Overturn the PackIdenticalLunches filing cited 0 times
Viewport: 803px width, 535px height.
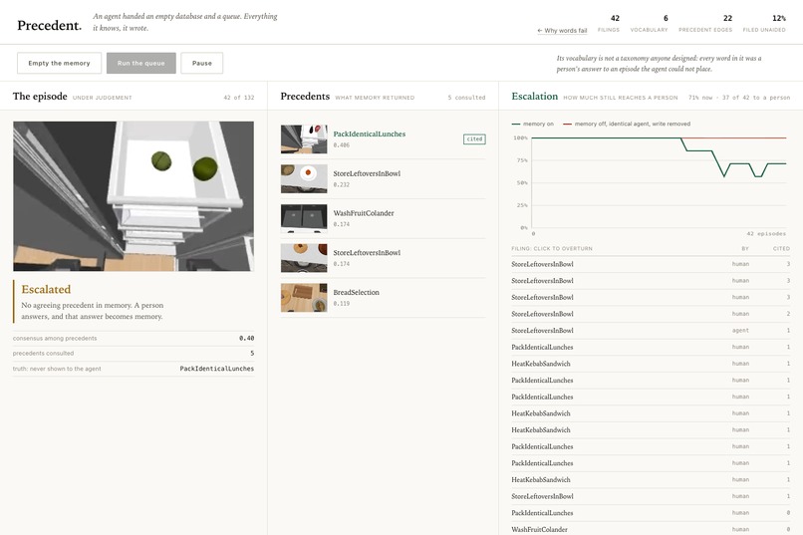[x=651, y=513]
